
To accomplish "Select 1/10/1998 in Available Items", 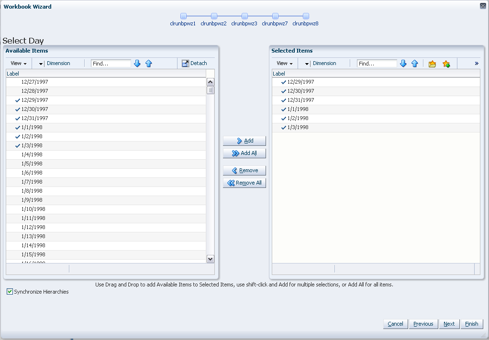I will [106, 209].
